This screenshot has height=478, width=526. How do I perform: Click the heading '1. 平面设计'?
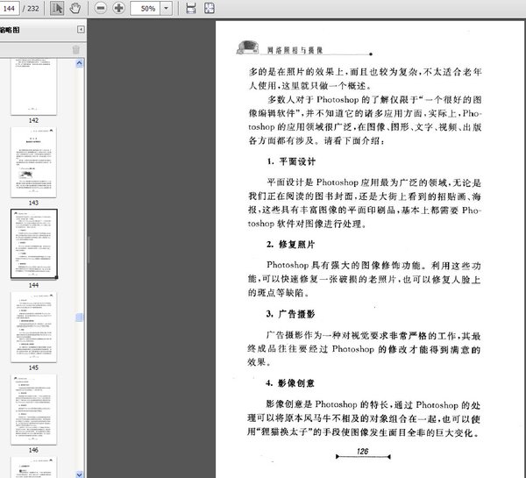coord(291,161)
